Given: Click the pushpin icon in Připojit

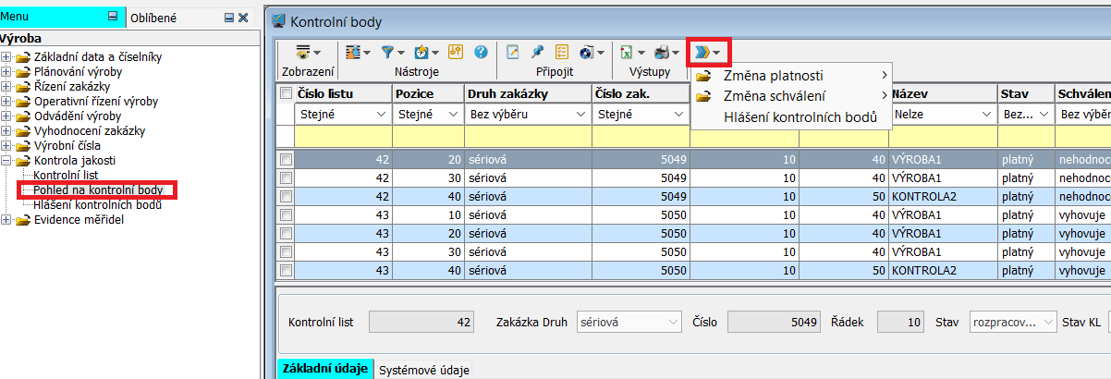Looking at the screenshot, I should point(537,53).
